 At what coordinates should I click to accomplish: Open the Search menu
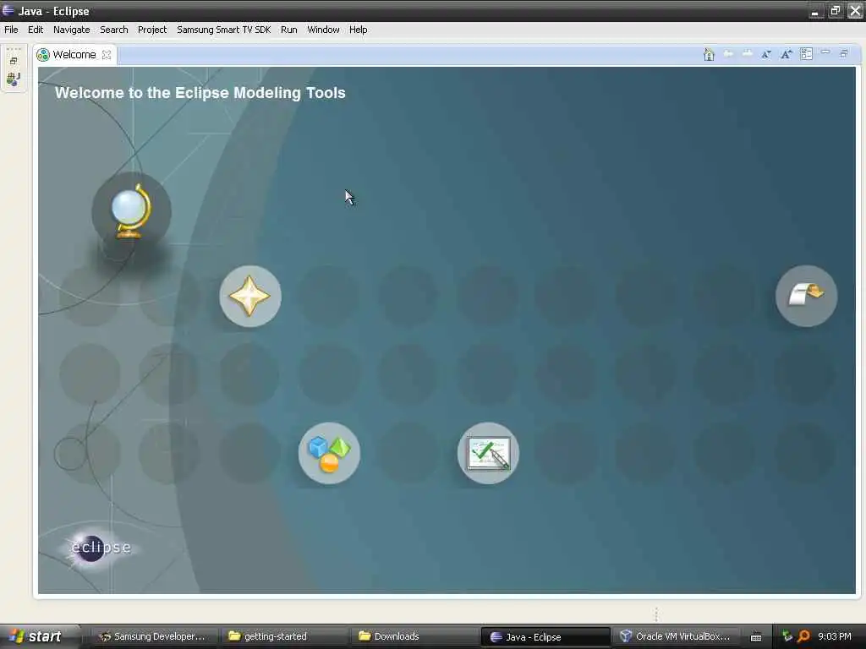[114, 30]
